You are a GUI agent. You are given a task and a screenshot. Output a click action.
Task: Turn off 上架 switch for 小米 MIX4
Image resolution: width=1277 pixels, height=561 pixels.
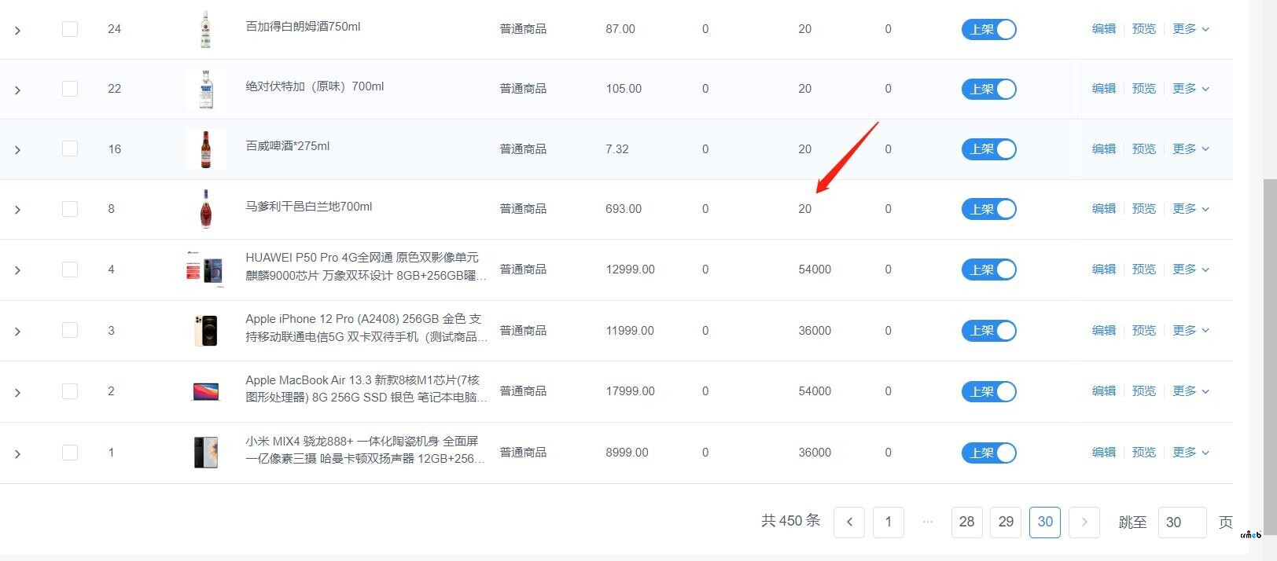(989, 453)
